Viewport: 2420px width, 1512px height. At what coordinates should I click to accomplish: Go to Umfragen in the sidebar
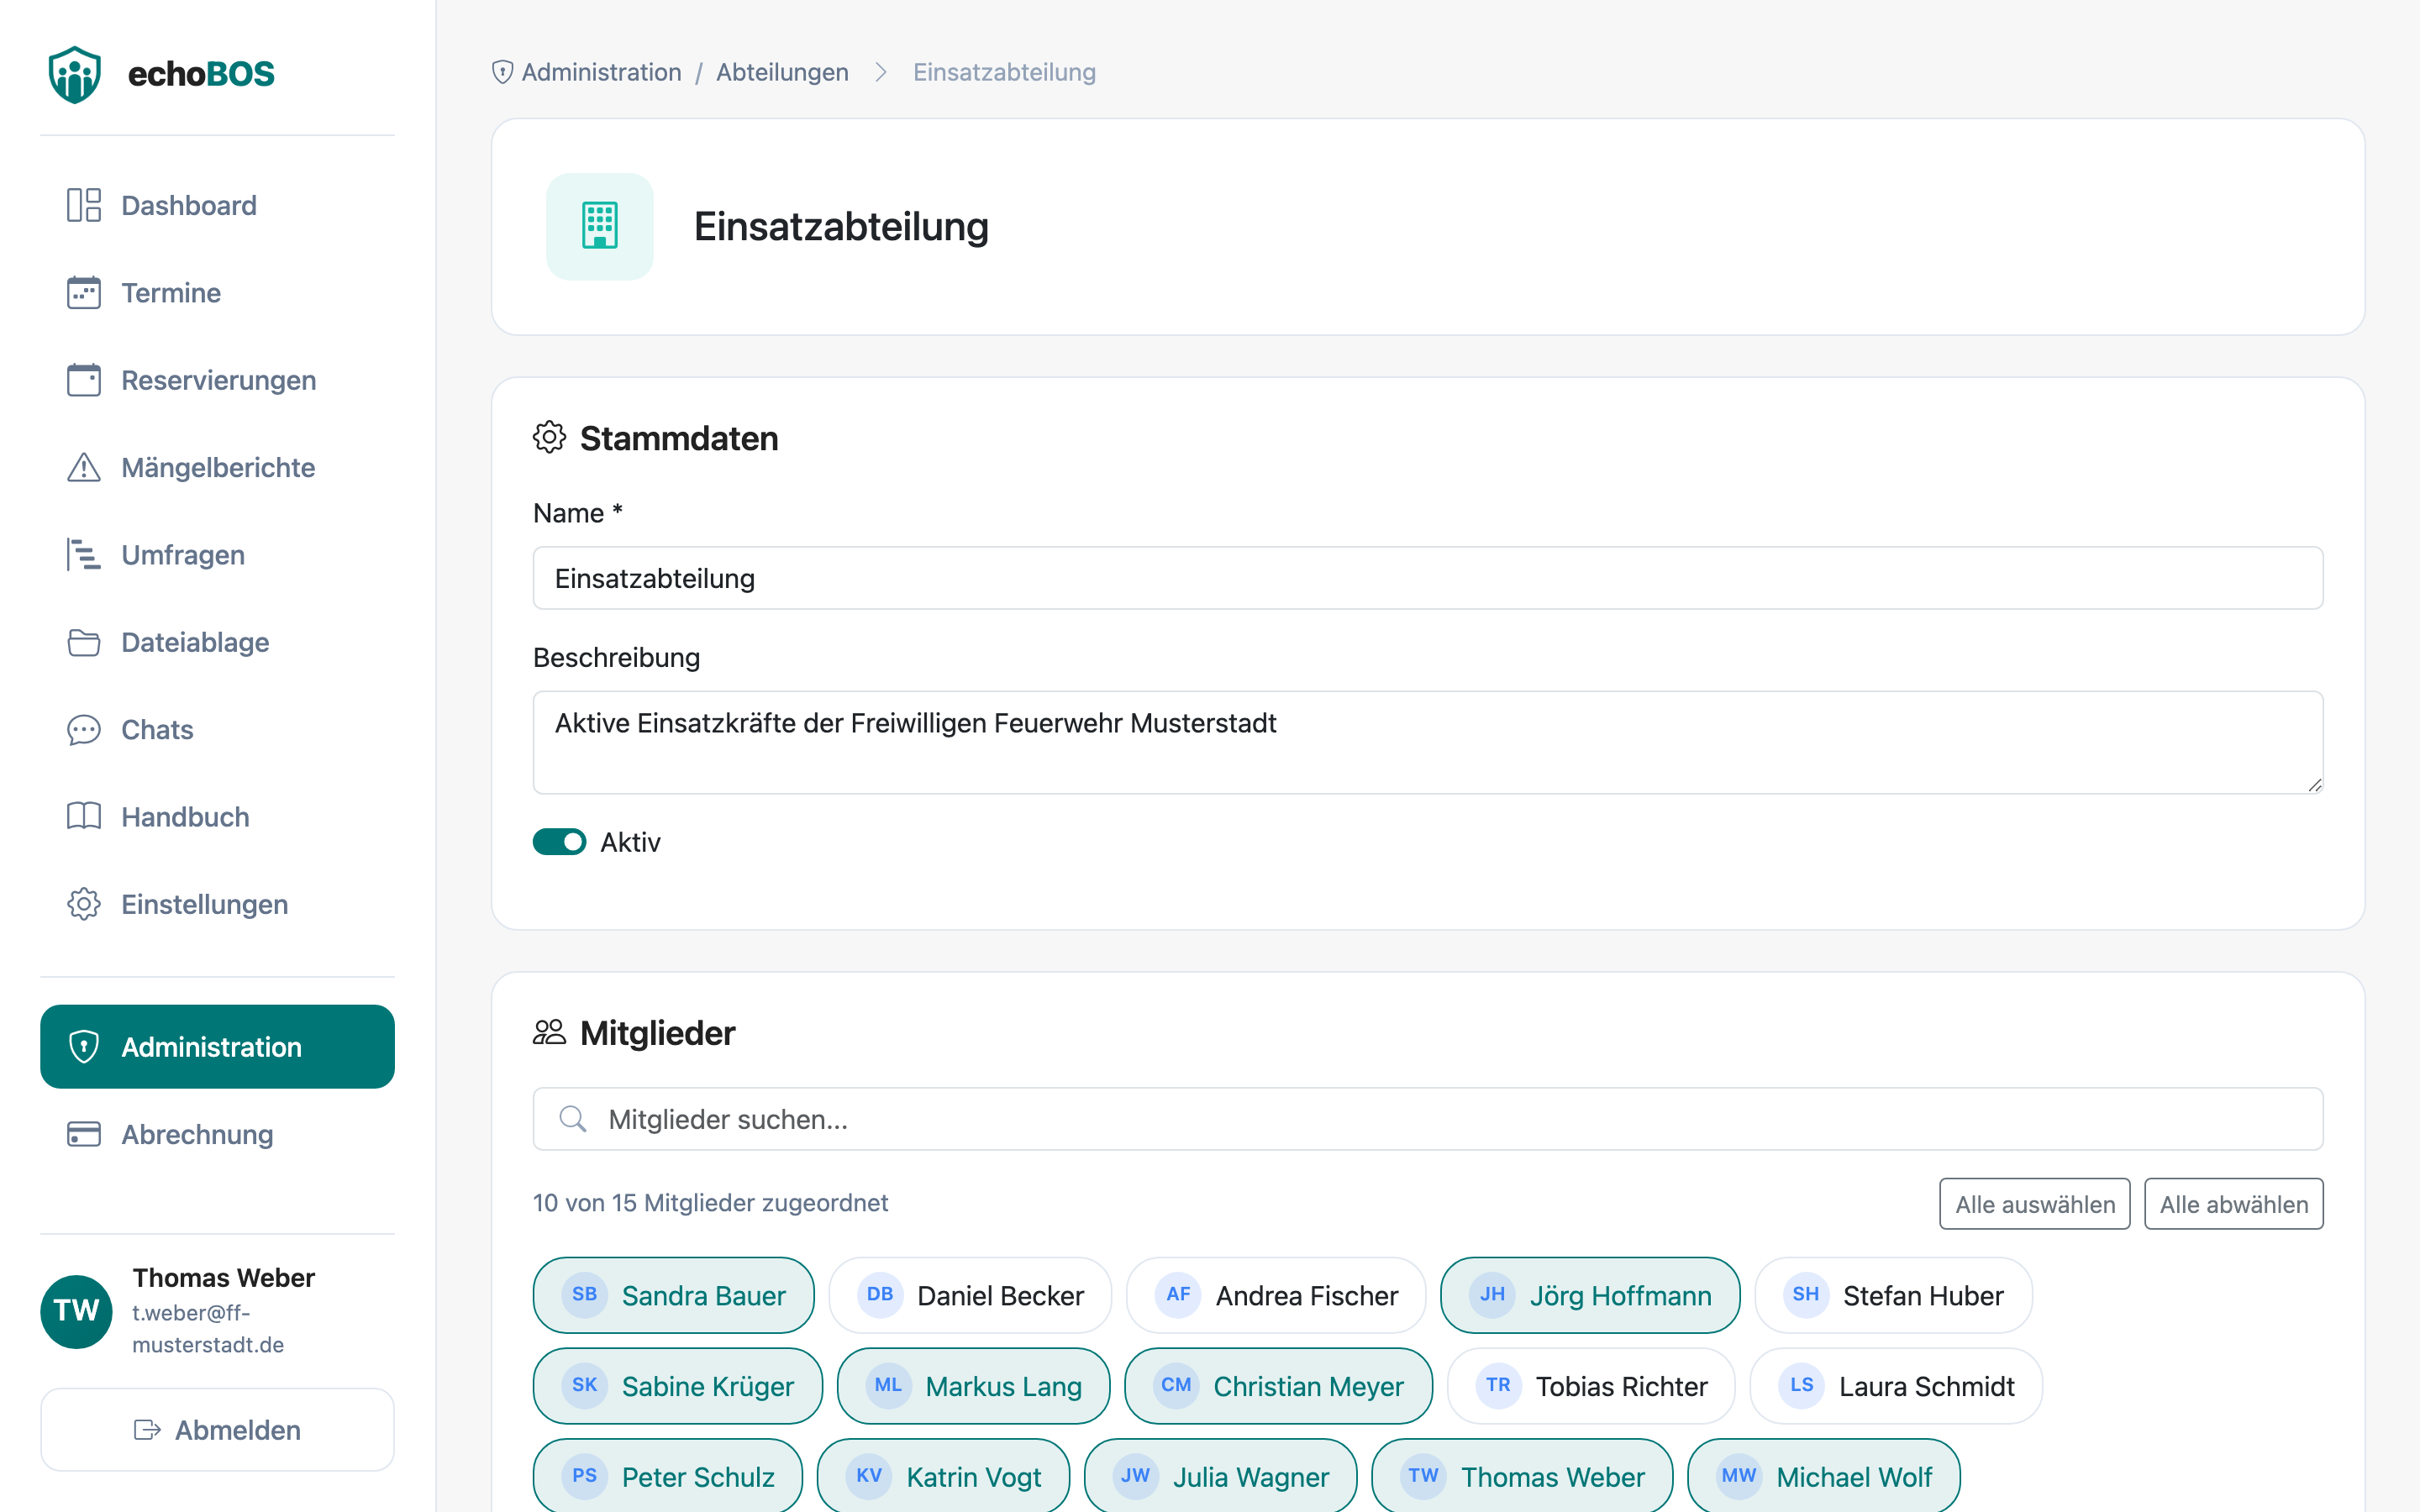click(217, 555)
